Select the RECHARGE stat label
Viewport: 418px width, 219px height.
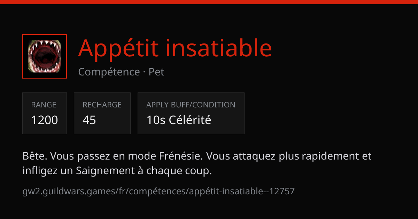click(x=102, y=105)
